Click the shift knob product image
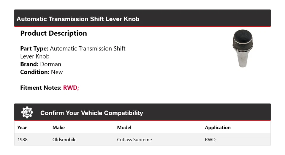 (243, 48)
